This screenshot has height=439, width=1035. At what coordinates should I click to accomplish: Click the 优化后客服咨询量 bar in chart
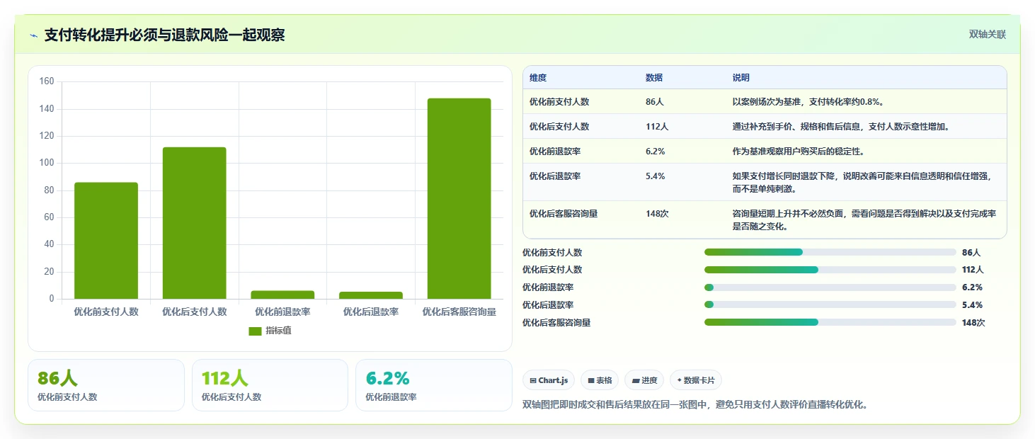coord(459,199)
